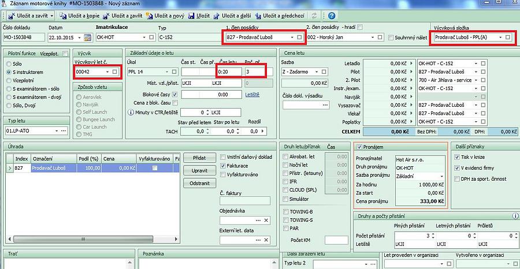520x269 pixels.
Task: Click the Přidat button
Action: pyautogui.click(x=199, y=158)
